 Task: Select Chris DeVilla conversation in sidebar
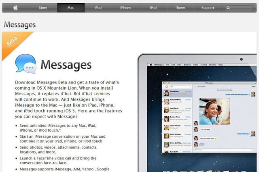pos(177,145)
